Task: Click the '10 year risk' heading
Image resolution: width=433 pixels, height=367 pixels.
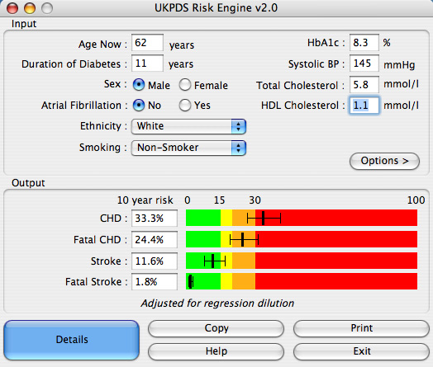Action: click(x=145, y=200)
